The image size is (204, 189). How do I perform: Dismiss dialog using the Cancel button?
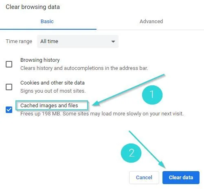pyautogui.click(x=144, y=178)
